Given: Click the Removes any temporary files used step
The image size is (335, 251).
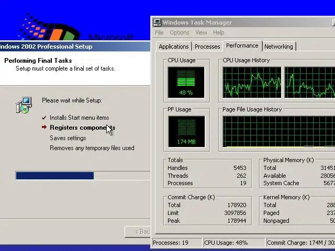Looking at the screenshot, I should (92, 148).
